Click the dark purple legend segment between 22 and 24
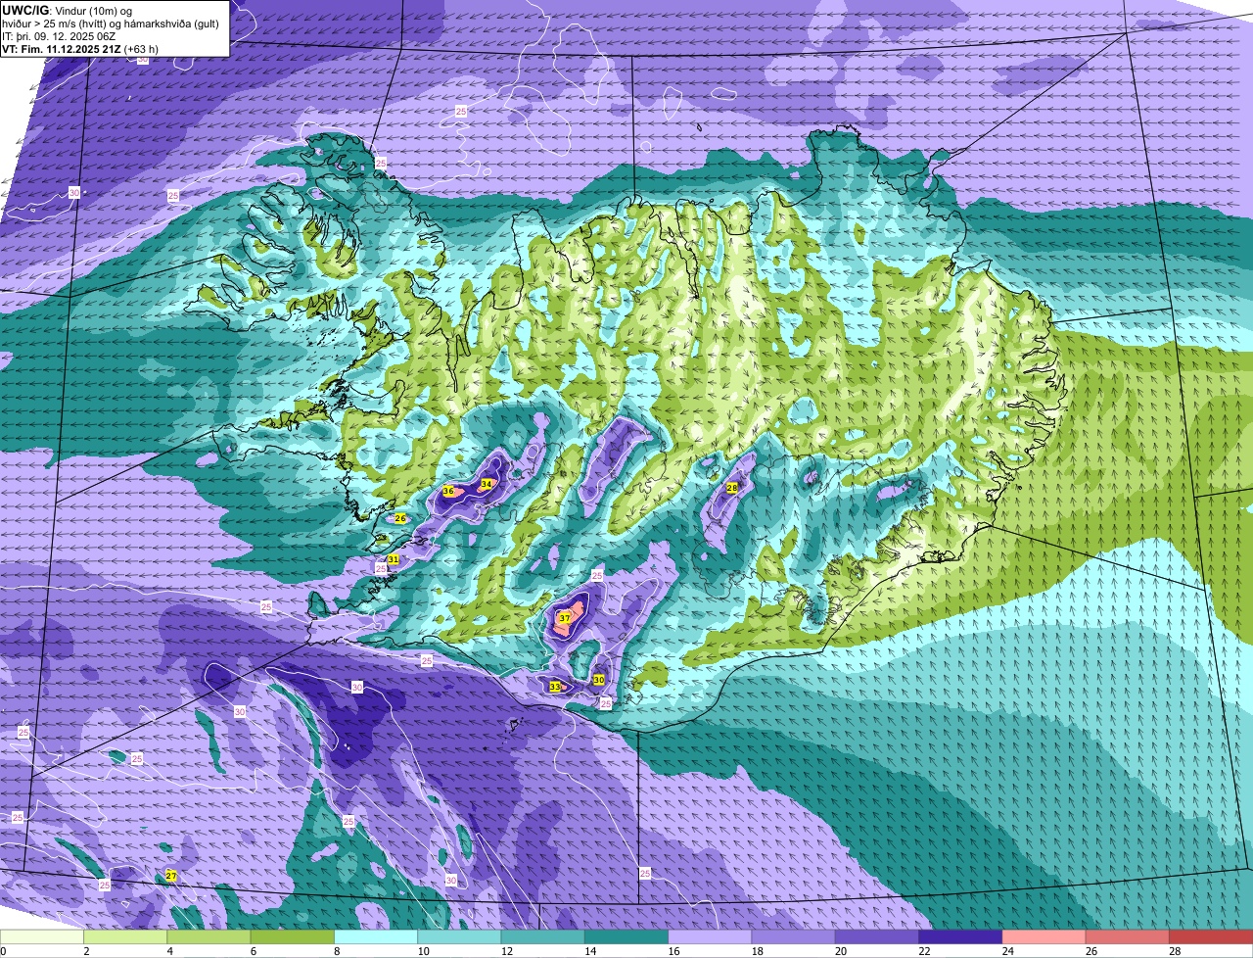This screenshot has height=958, width=1253. (x=960, y=936)
